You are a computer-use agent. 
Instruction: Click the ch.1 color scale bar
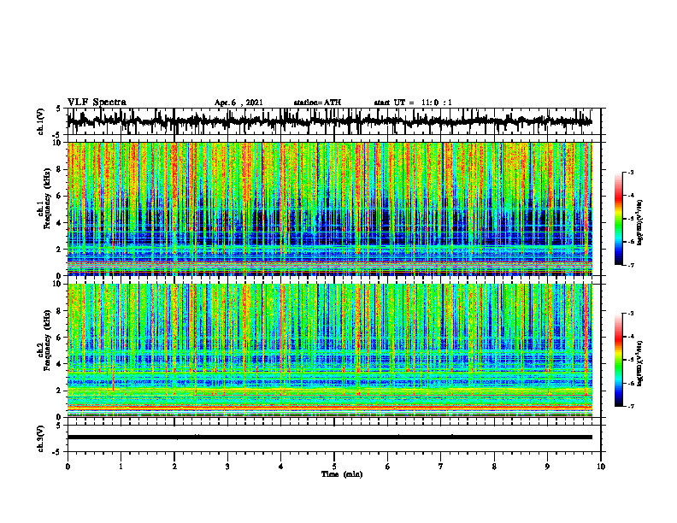[x=619, y=219]
